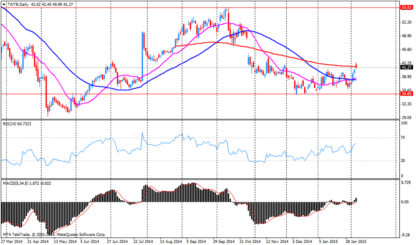
Task: Click the 5 Dec 2014 date label
Action: pos(302,242)
